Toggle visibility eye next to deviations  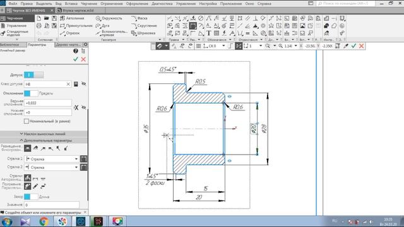pyautogui.click(x=84, y=107)
